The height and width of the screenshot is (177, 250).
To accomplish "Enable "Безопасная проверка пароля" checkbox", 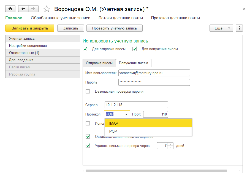I will [88, 91].
